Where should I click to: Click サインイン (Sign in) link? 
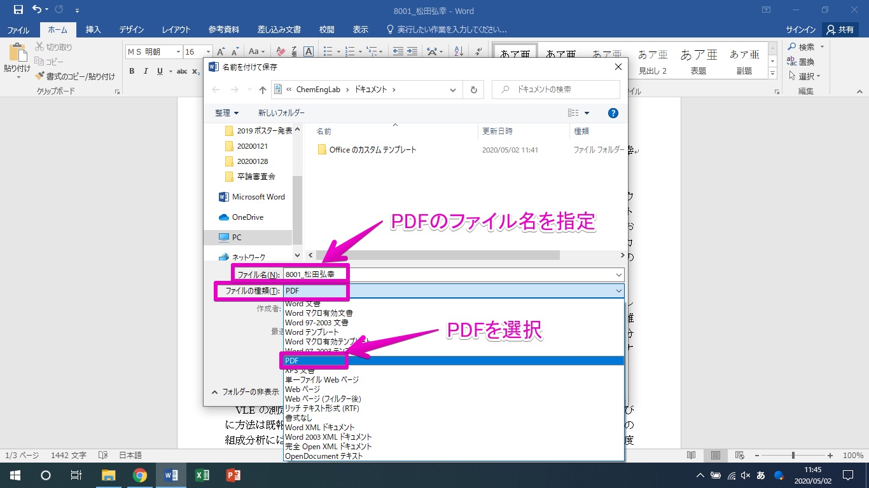coord(801,29)
